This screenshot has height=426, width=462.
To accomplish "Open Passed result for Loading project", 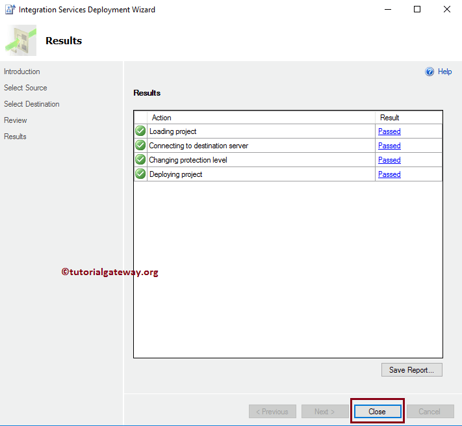I will (389, 131).
